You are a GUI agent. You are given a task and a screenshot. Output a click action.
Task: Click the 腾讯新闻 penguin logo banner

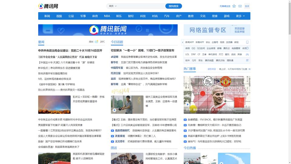point(108,30)
